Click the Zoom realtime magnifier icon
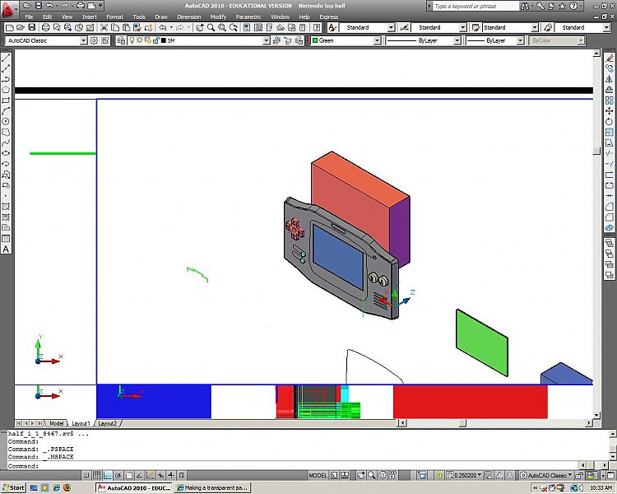Image resolution: width=617 pixels, height=494 pixels. coord(211,27)
